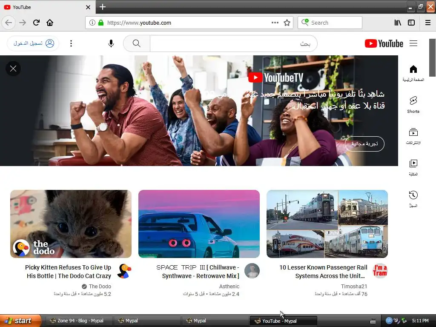Show site information icon in address bar
436x327 pixels.
(92, 23)
